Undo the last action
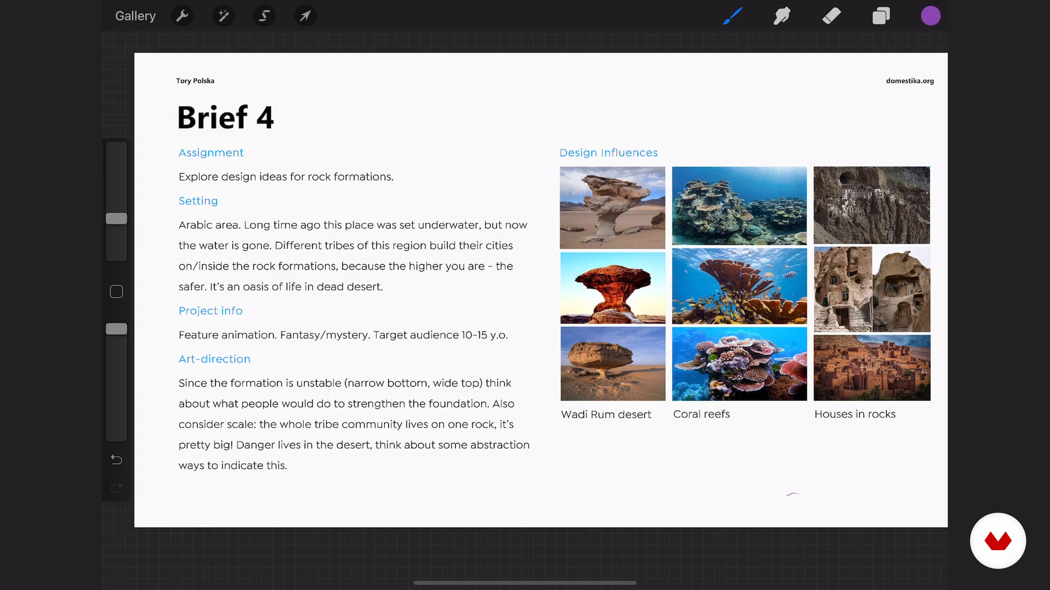 click(x=116, y=460)
